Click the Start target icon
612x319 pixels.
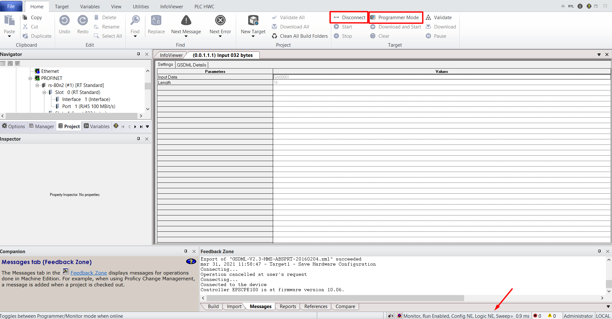336,27
